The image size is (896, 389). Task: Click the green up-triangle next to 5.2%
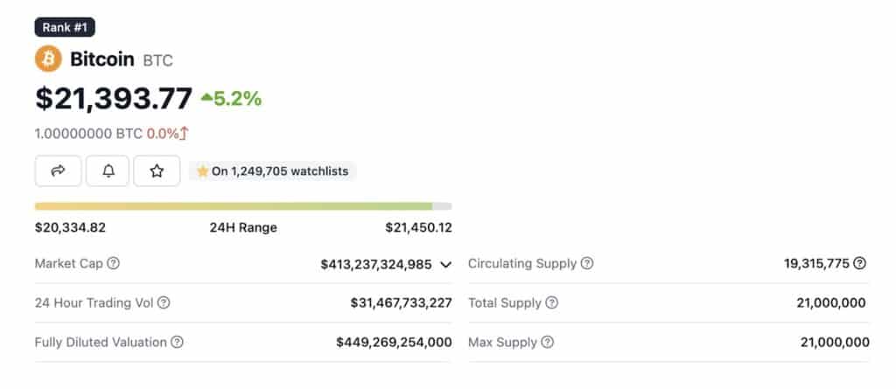click(206, 98)
